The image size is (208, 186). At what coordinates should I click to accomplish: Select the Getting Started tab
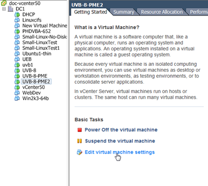[90, 12]
